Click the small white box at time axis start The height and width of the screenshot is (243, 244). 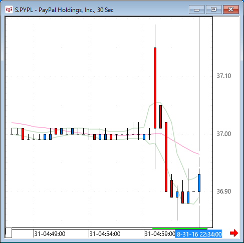[x=9, y=232]
